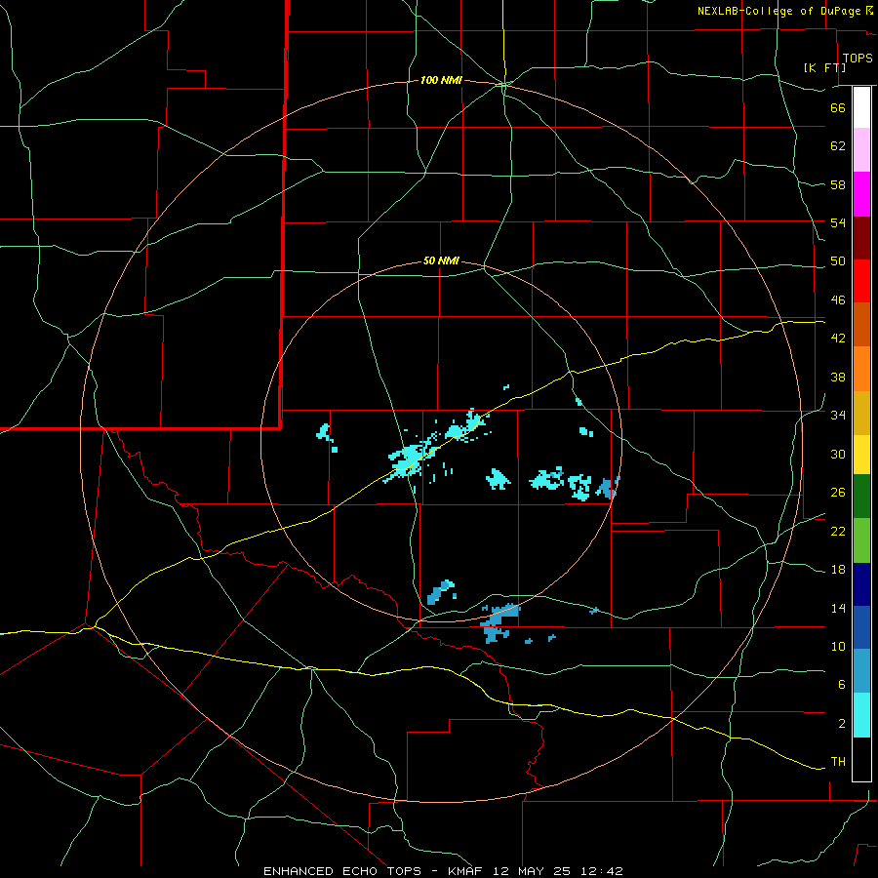878x878 pixels.
Task: Click the '34' scale value
Action: (838, 416)
